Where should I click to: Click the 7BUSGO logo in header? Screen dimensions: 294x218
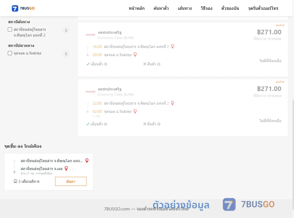(23, 8)
